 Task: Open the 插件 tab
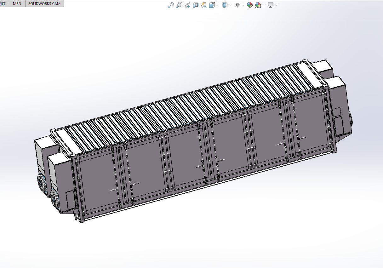click(3, 4)
